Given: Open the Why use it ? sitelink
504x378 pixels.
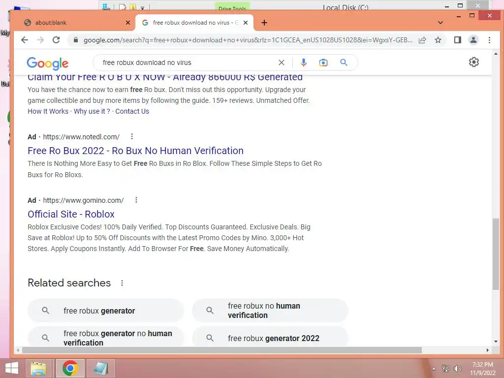Looking at the screenshot, I should point(92,111).
